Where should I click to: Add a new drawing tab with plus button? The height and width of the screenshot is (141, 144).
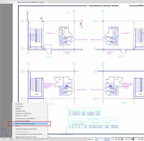[49, 2]
